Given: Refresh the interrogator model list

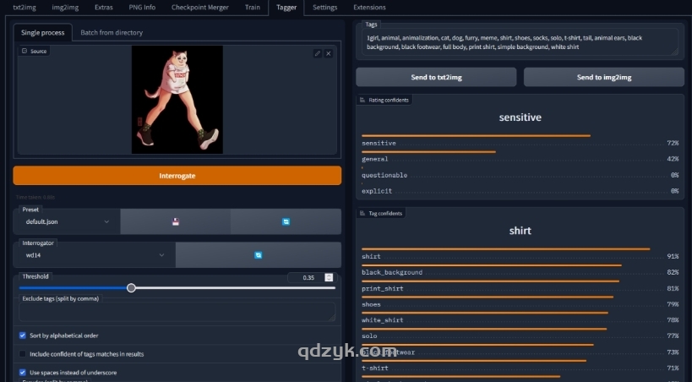Looking at the screenshot, I should 258,254.
